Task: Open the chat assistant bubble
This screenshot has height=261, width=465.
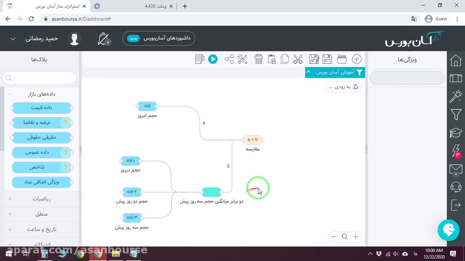Action: click(x=449, y=230)
